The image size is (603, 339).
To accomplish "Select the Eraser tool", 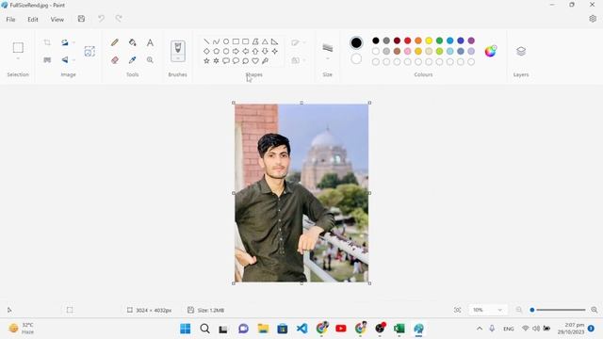I will pyautogui.click(x=115, y=60).
